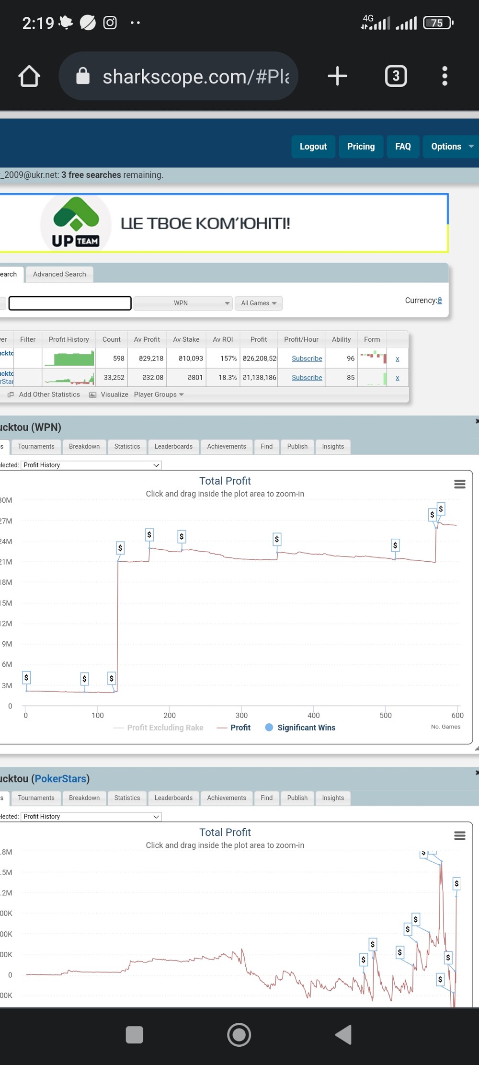
Task: Open the WPN profit history thumbnail
Action: (69, 359)
